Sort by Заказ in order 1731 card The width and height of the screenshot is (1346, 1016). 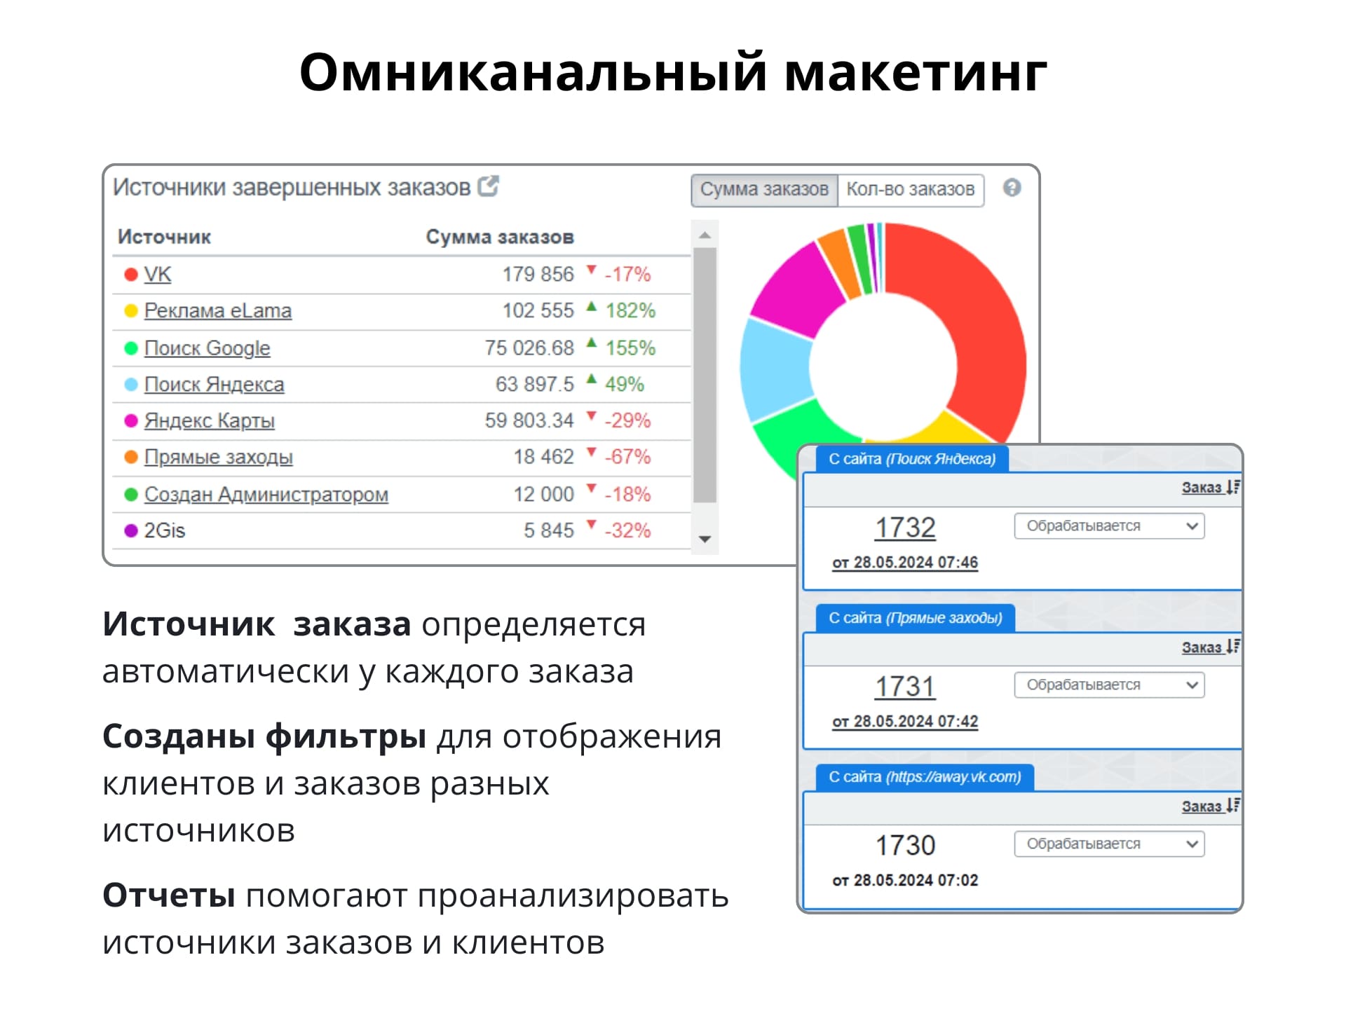(1211, 647)
